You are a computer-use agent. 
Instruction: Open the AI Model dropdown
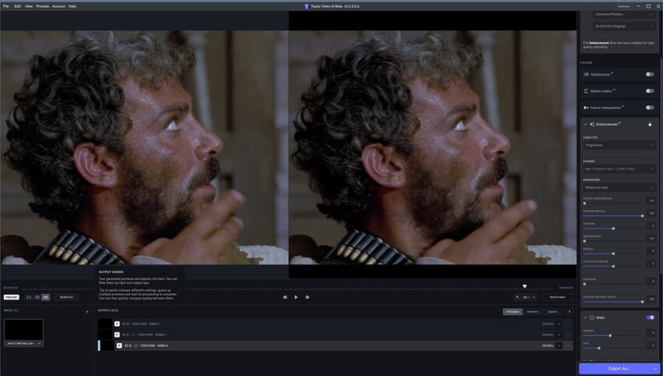(x=619, y=168)
